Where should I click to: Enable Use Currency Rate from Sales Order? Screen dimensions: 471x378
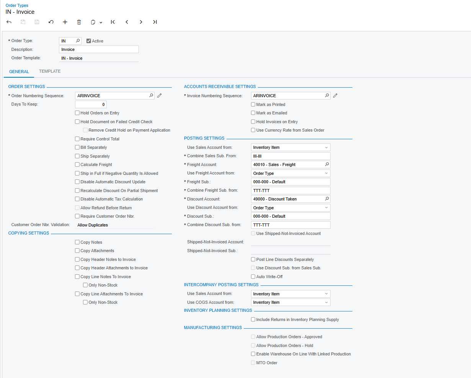(253, 130)
